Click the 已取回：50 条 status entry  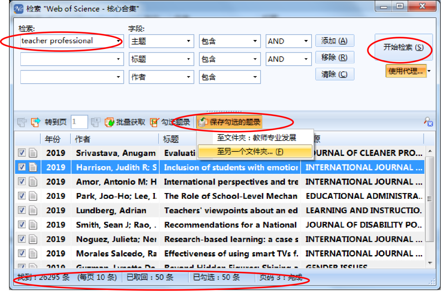point(150,278)
